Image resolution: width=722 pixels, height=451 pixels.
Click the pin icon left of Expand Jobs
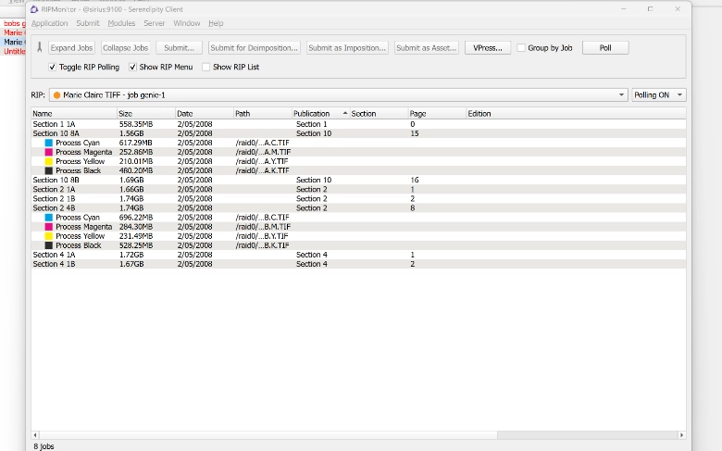[x=39, y=47]
